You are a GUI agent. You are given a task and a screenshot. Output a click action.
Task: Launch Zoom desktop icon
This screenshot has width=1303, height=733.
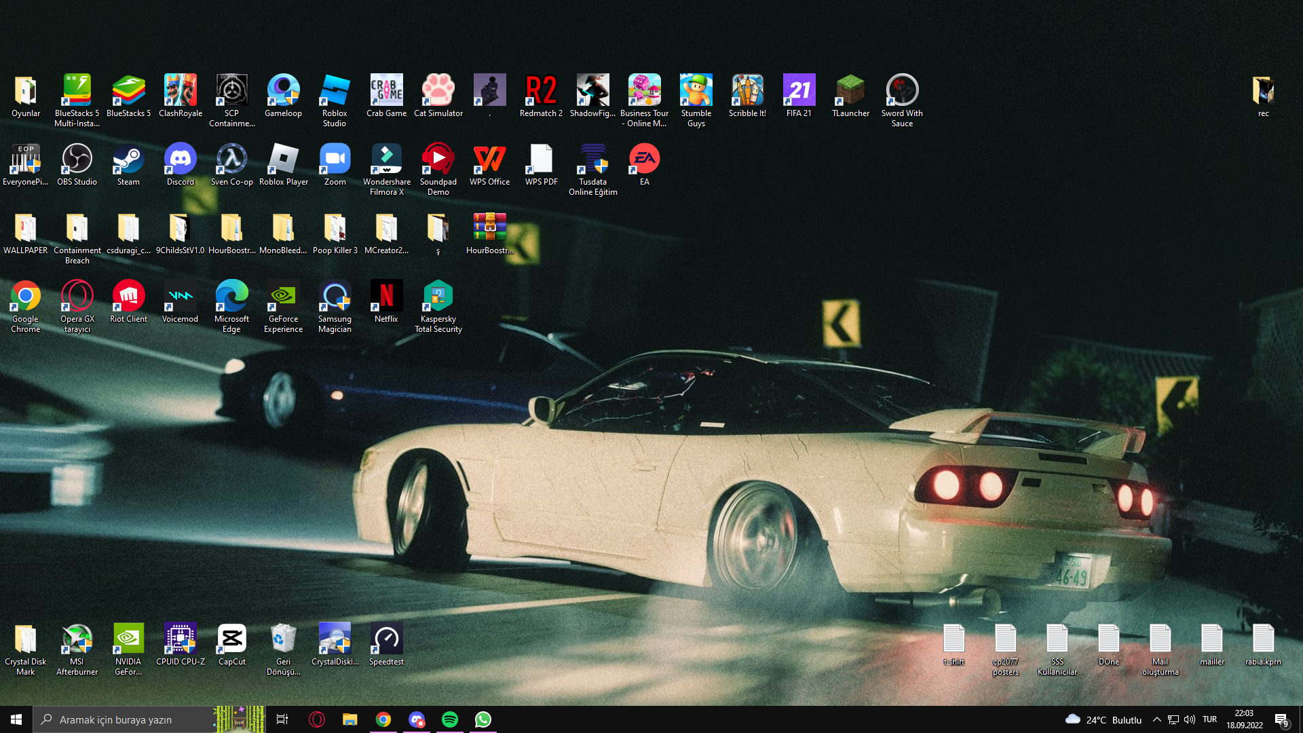pos(335,164)
